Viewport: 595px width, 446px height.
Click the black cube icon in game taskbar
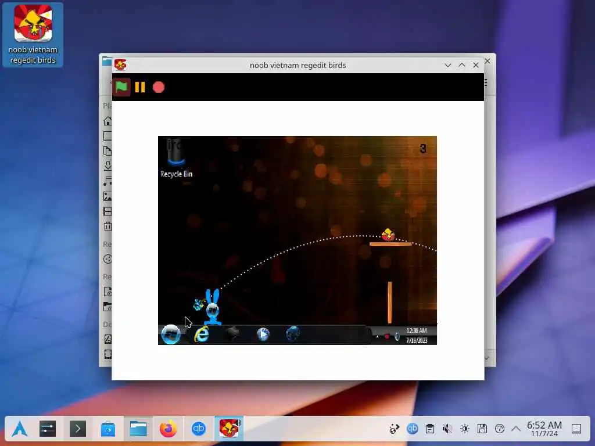coord(232,334)
